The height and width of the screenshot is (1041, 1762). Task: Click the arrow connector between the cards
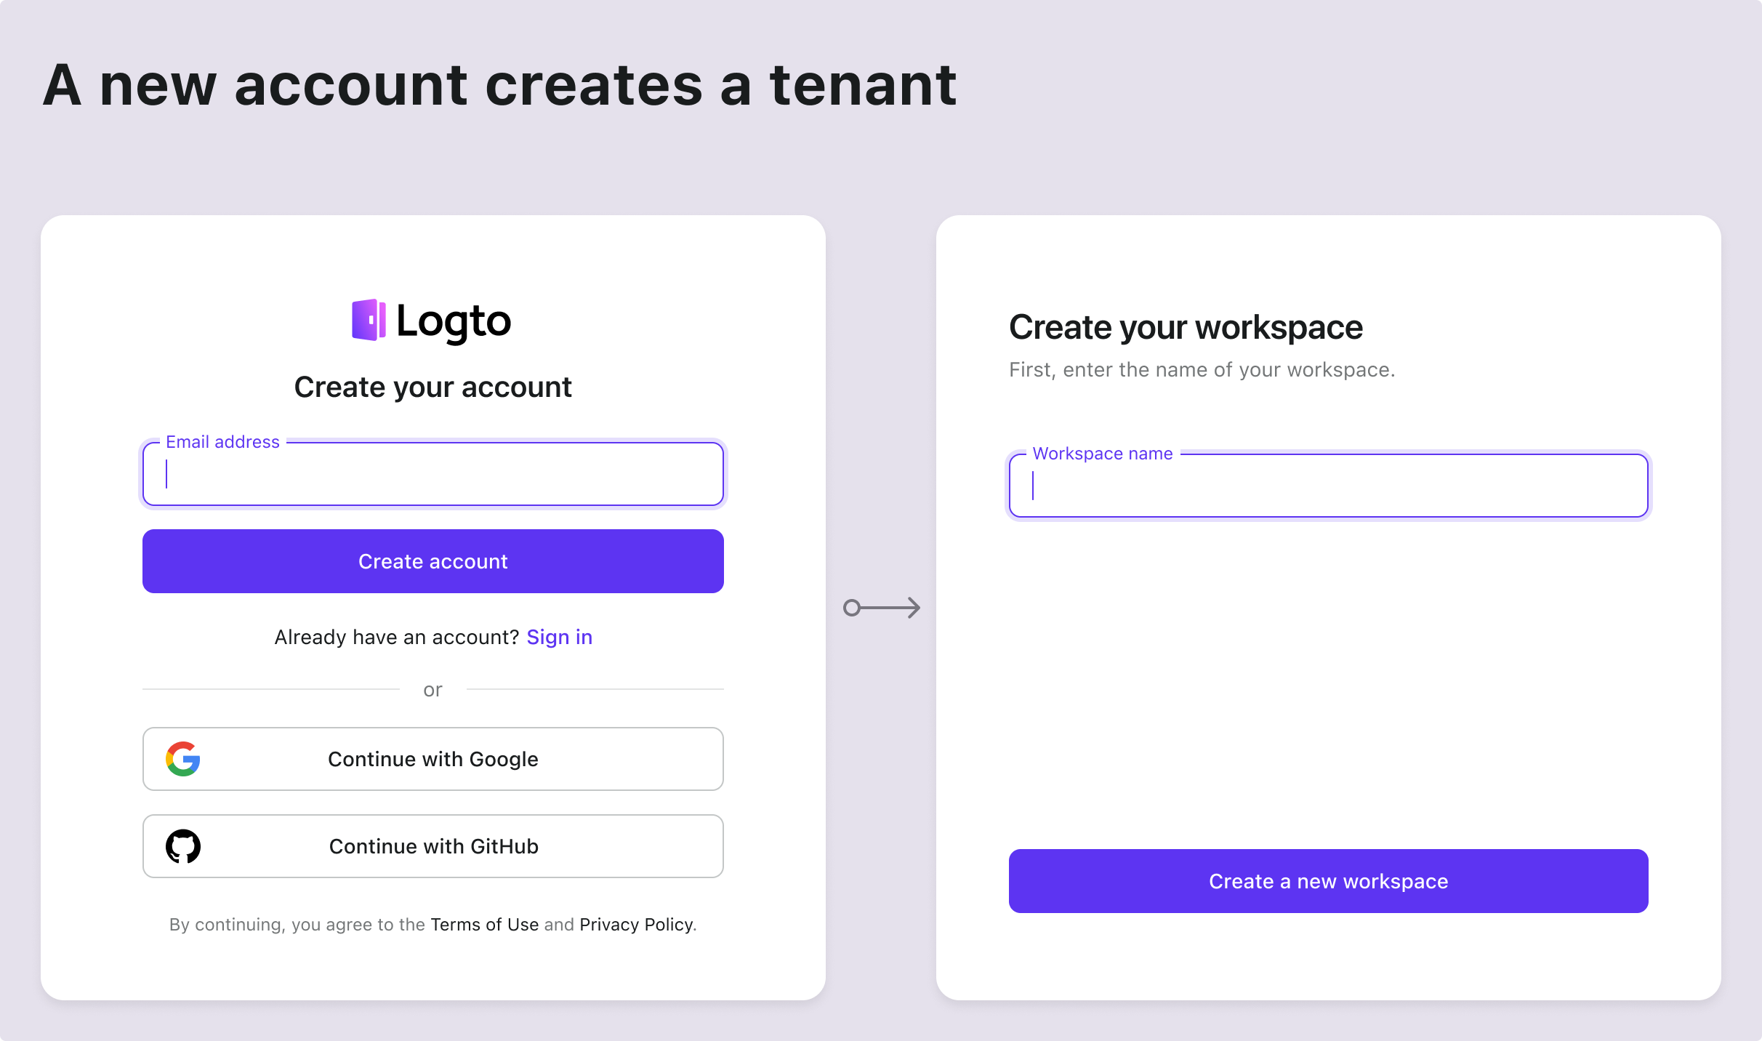point(882,608)
